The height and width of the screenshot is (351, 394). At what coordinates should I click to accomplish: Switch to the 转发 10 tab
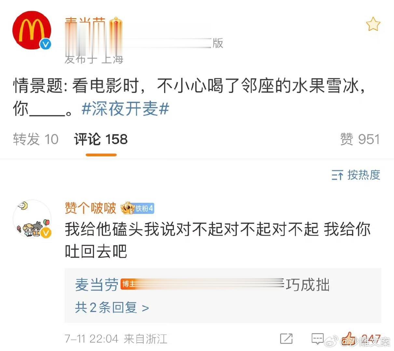click(36, 139)
